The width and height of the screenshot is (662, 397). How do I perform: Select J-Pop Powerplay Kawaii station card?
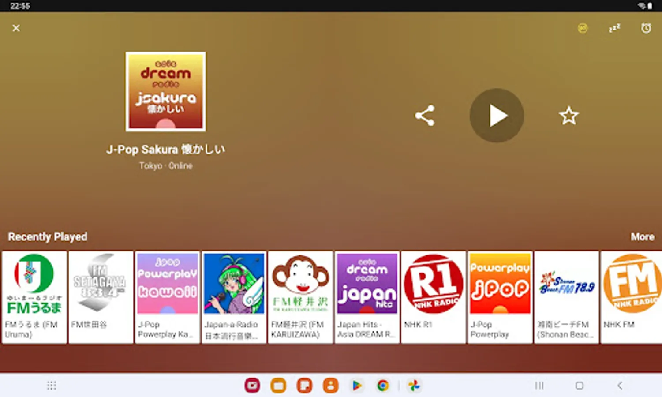168,297
